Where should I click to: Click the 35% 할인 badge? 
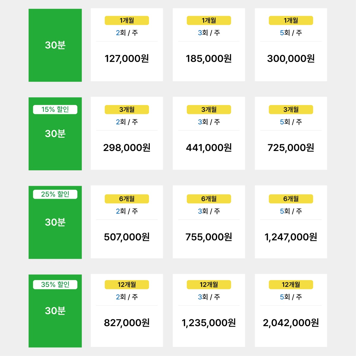click(55, 285)
